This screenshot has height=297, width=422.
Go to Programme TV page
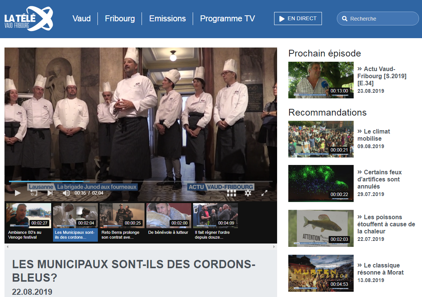click(227, 18)
